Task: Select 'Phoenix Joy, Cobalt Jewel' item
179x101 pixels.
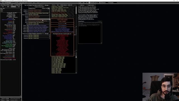Action: pos(57,9)
